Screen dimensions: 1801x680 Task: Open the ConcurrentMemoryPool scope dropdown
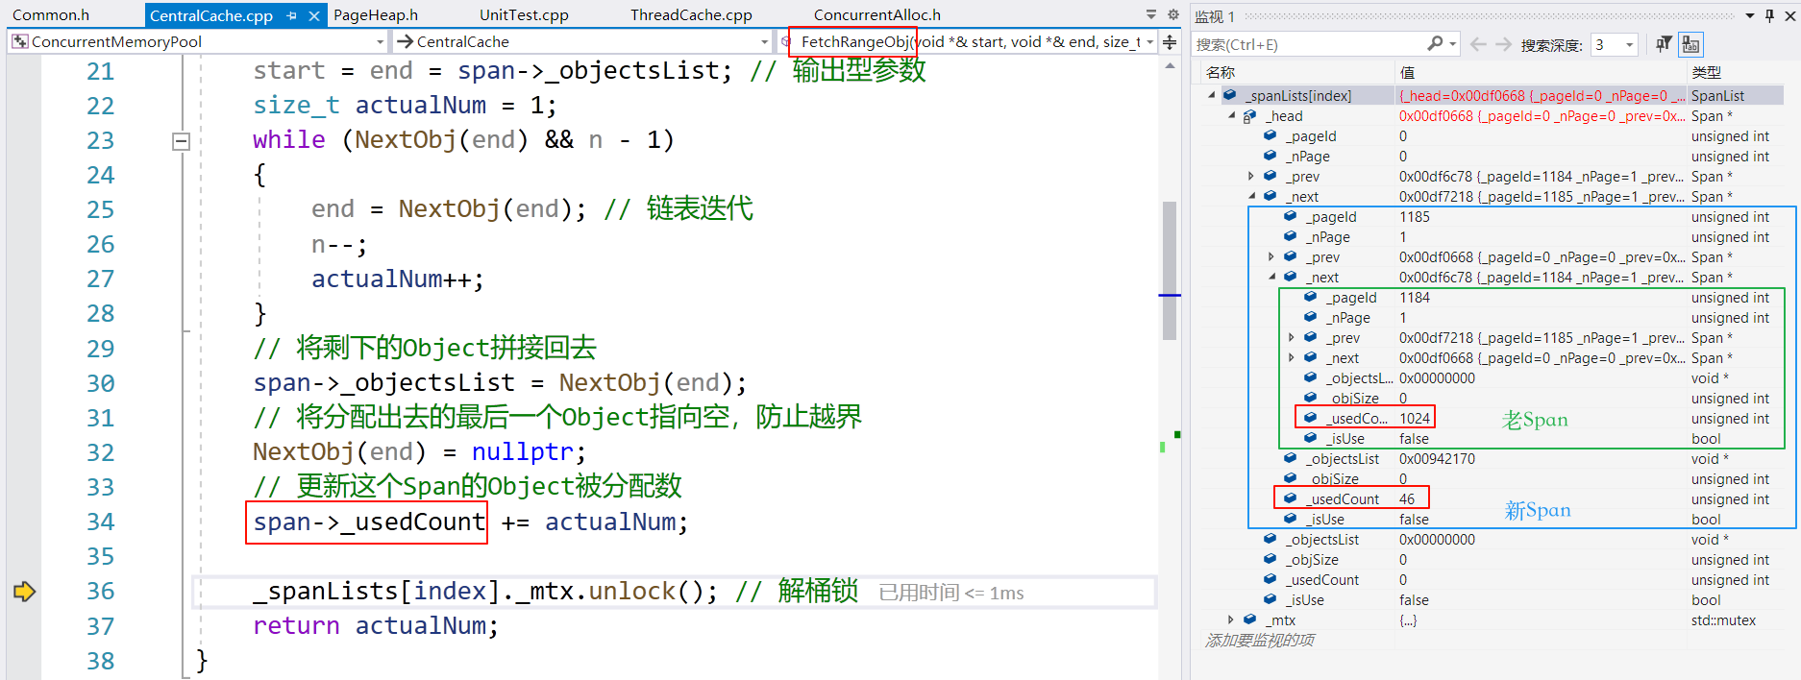click(x=381, y=42)
